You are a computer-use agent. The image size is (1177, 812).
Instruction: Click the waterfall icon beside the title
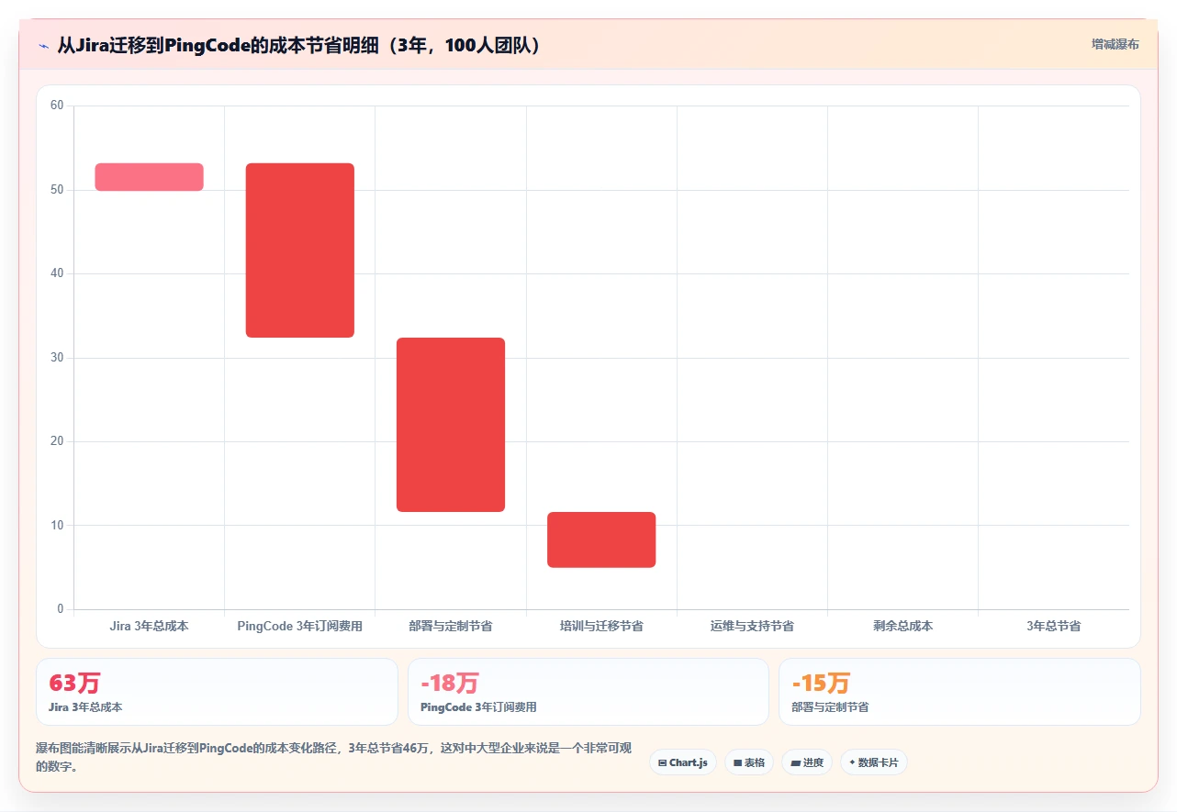[43, 45]
